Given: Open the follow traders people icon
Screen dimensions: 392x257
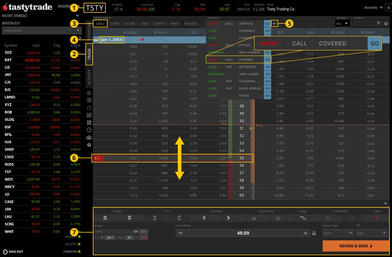Looking at the screenshot, I should point(89,138).
